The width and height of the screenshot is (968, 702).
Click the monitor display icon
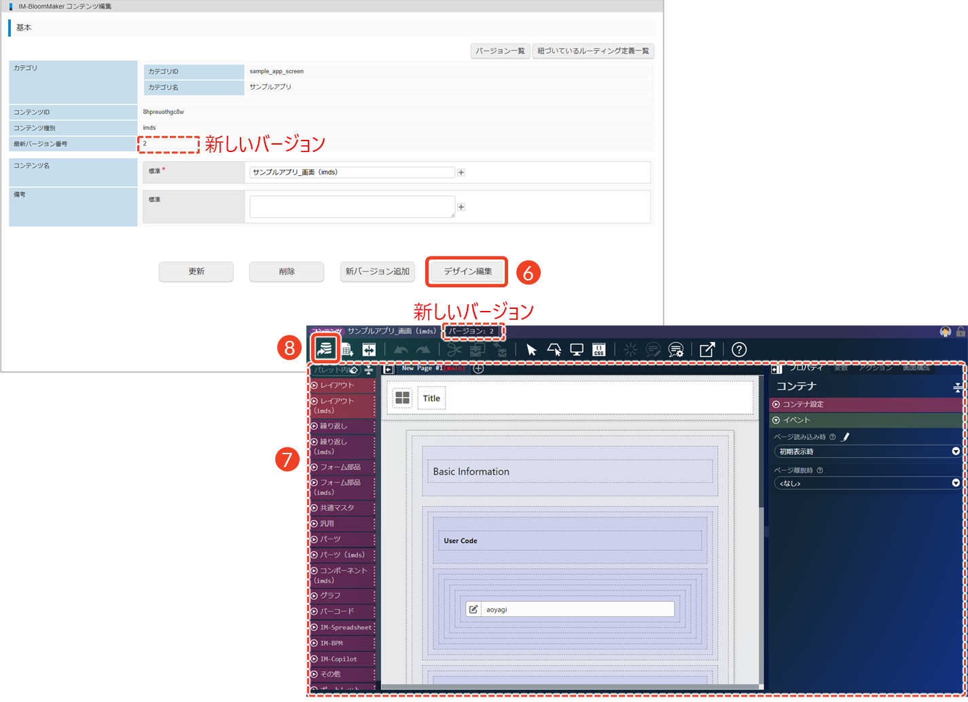(x=577, y=350)
